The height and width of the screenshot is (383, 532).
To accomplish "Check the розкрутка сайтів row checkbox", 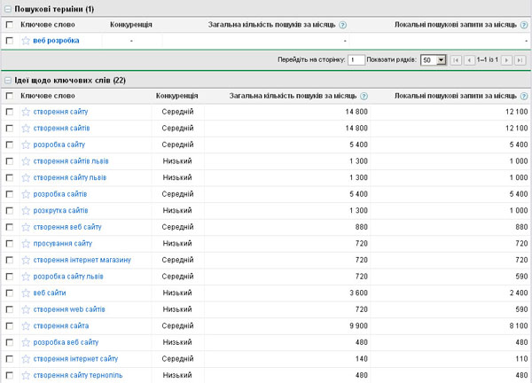I will coord(10,211).
